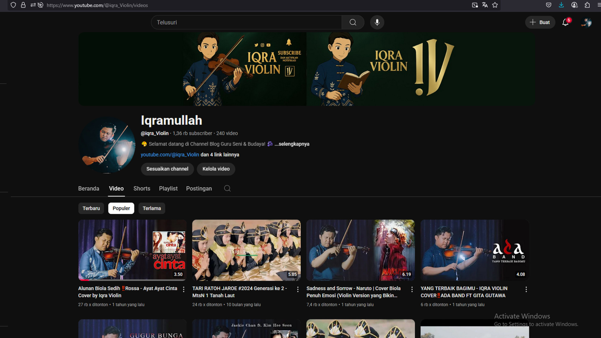Open picture-in-picture icon in address bar
Screen dimensions: 601x338
pos(475,5)
